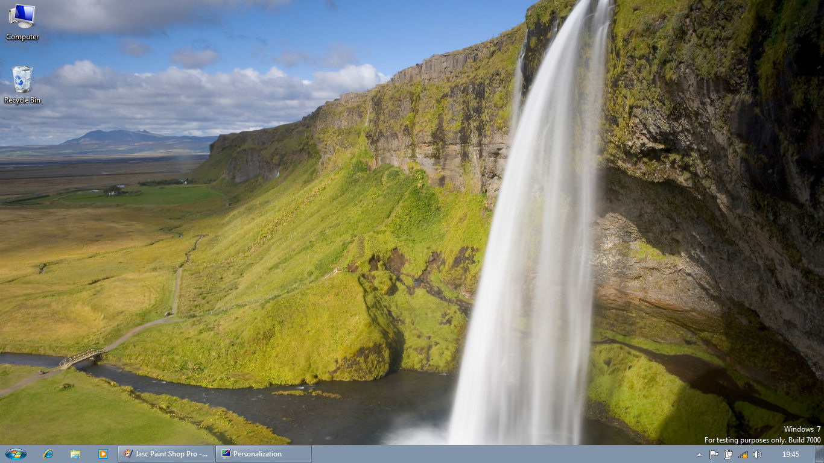Screen dimensions: 824x463
Task: Launch Windows Media Player from taskbar
Action: (103, 454)
